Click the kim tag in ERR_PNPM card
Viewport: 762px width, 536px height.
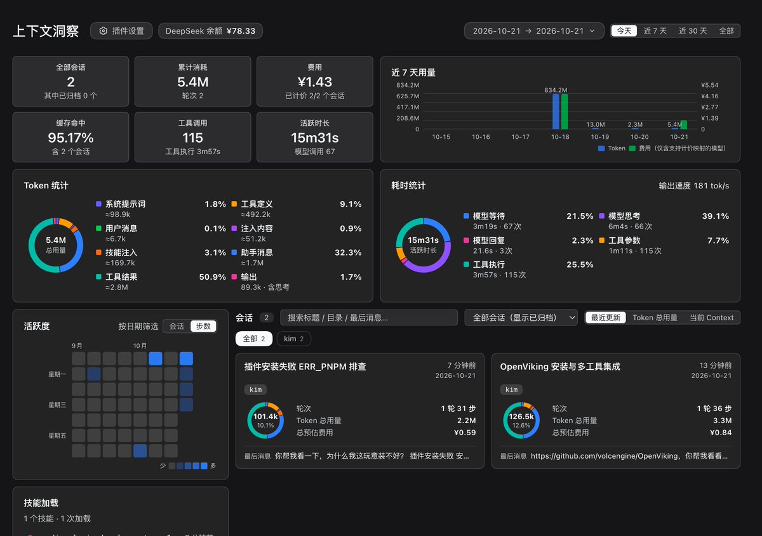click(255, 389)
